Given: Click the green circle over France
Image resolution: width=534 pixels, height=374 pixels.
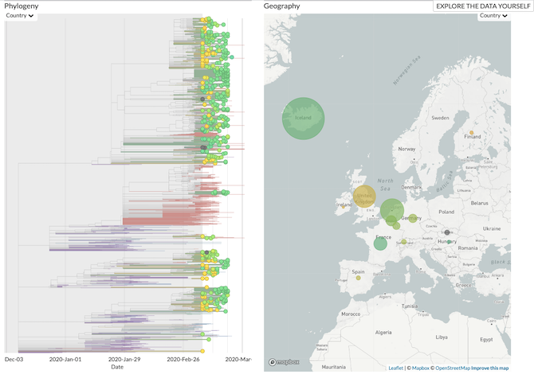Looking at the screenshot, I should pyautogui.click(x=380, y=243).
